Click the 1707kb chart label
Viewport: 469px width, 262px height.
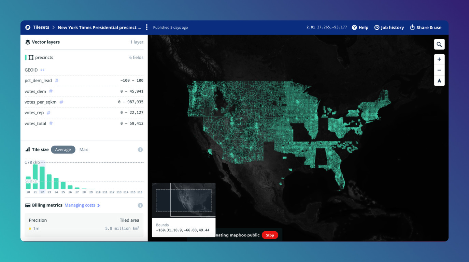[32, 162]
